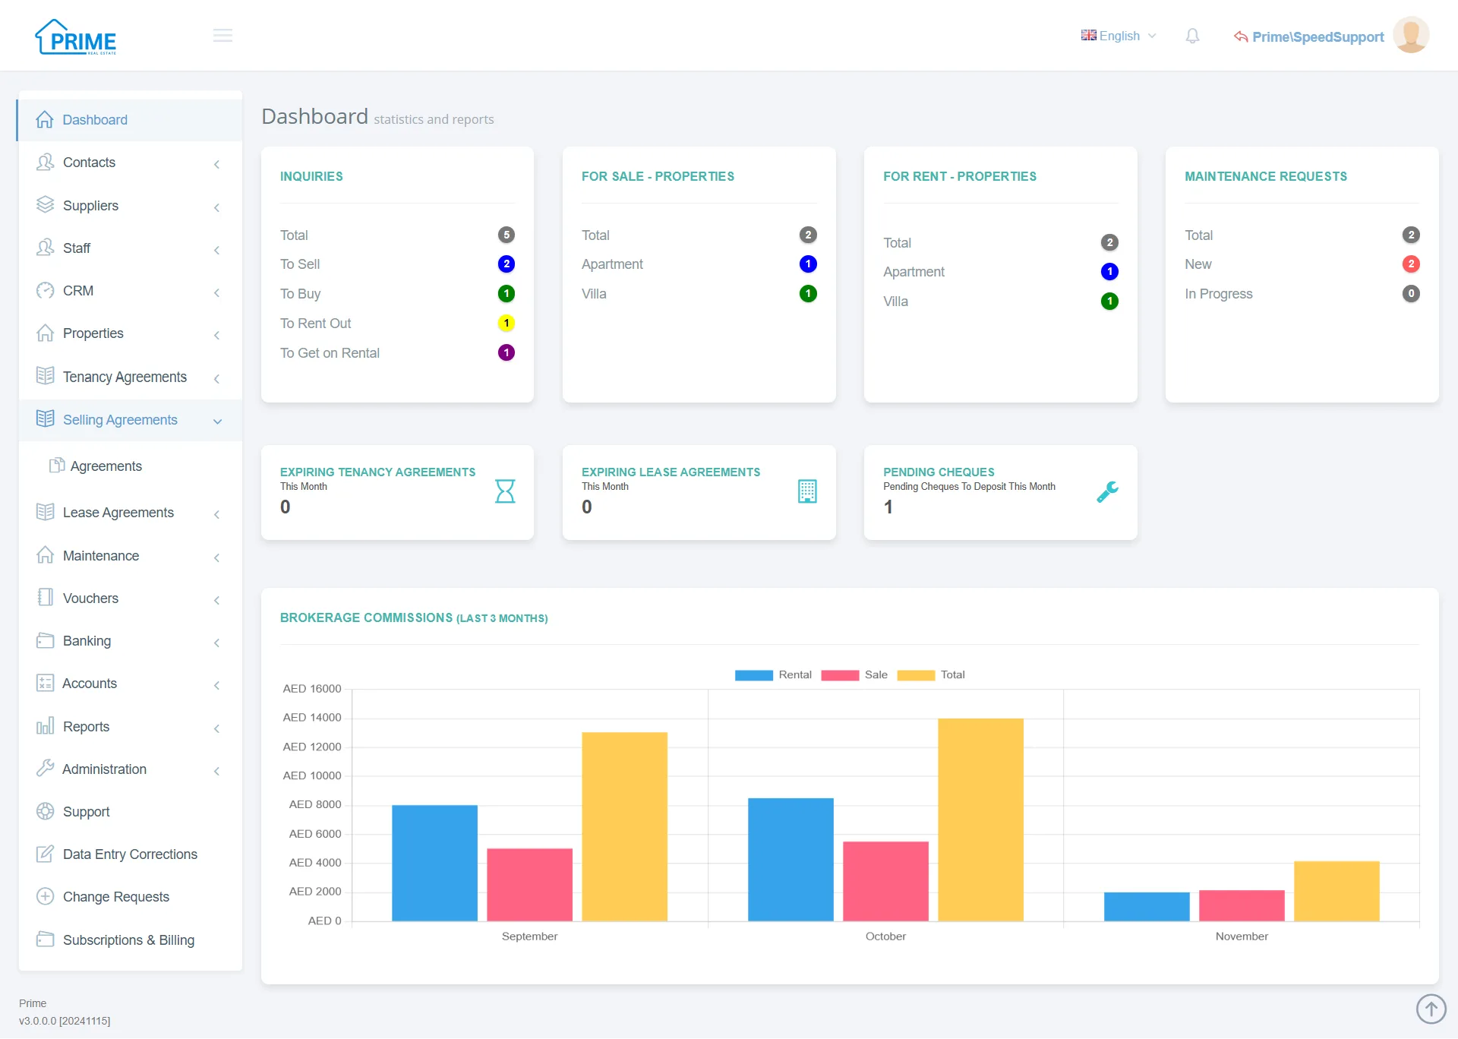Viewport: 1458px width, 1039px height.
Task: Click the October yellow Total bar
Action: (x=980, y=820)
